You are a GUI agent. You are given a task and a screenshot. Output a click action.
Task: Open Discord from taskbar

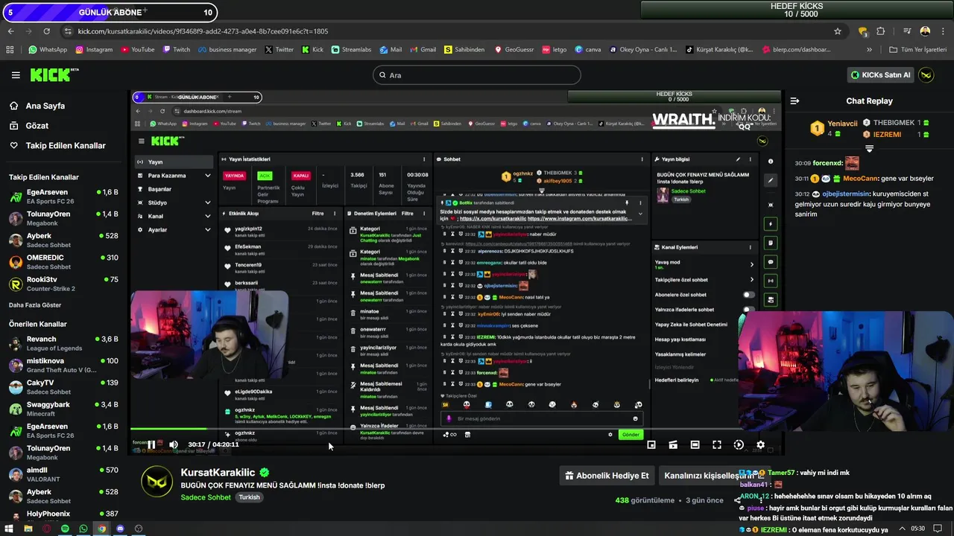click(x=120, y=529)
